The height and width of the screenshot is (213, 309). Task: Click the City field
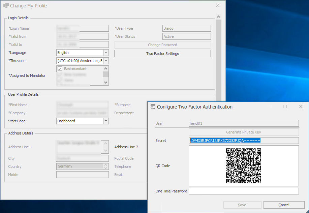82,158
